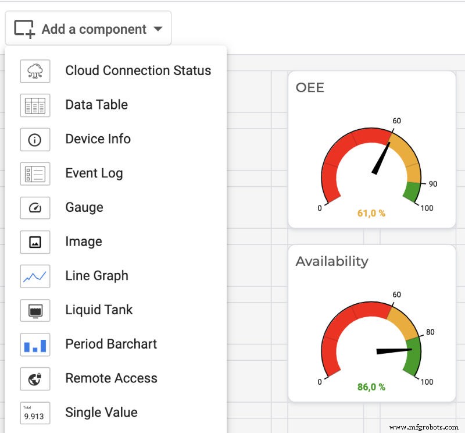The image size is (465, 433).
Task: Click the 61,0 % value on the OEE gauge
Action: (370, 214)
